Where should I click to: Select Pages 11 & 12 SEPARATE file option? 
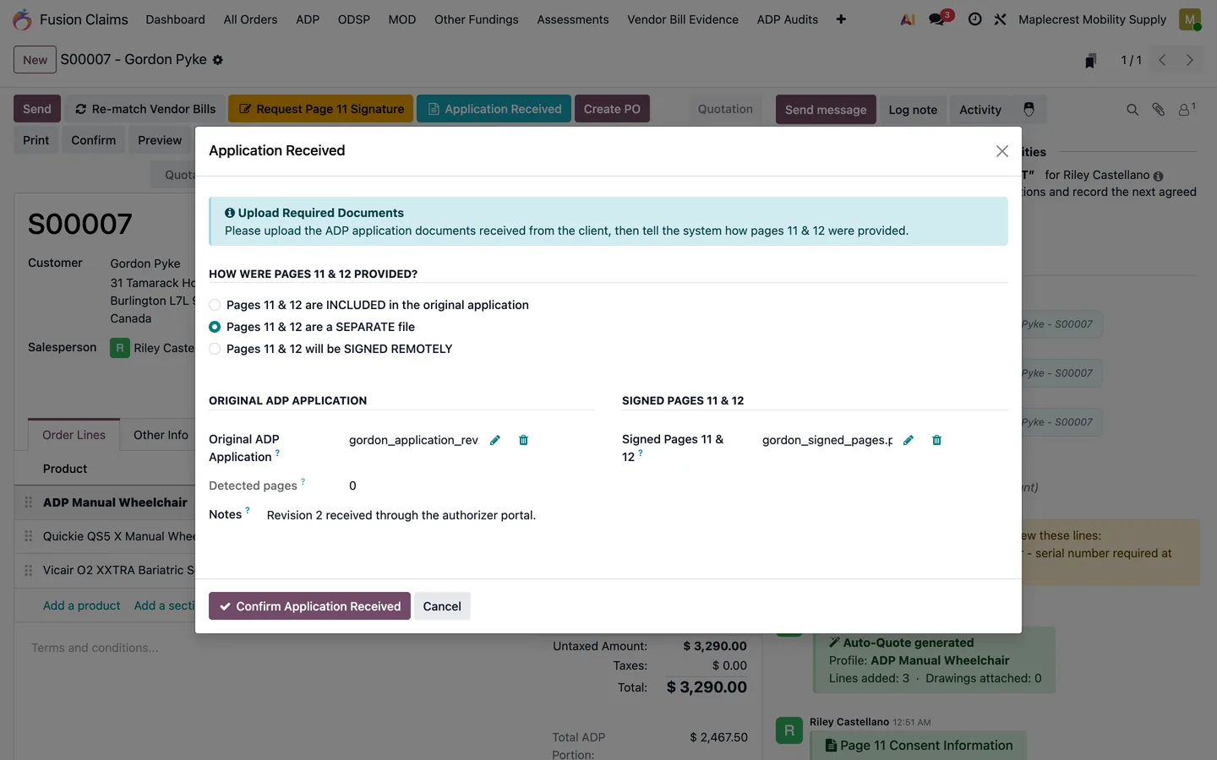(x=215, y=327)
